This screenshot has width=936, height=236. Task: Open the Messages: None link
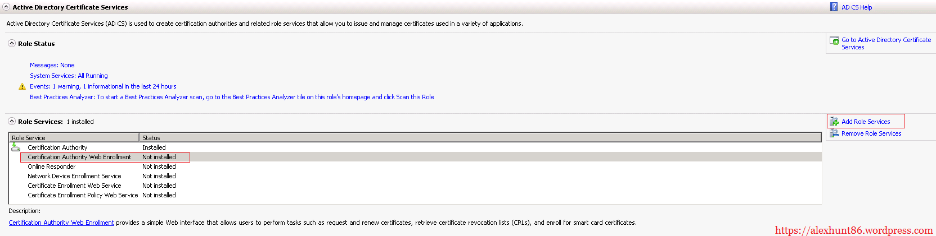(52, 65)
